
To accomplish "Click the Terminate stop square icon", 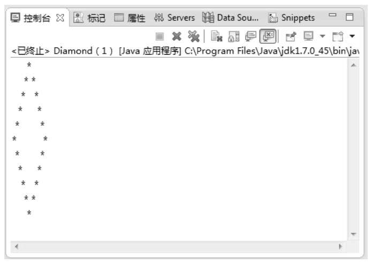I will pyautogui.click(x=160, y=36).
